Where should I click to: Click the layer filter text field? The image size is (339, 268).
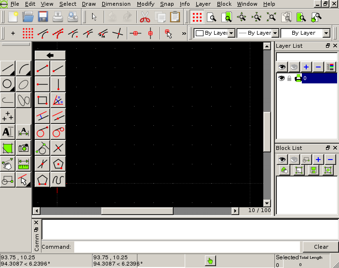[x=307, y=57]
